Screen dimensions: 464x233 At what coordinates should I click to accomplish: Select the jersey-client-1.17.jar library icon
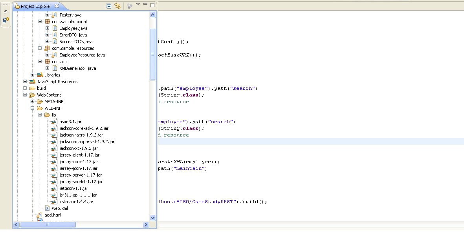[x=54, y=155]
